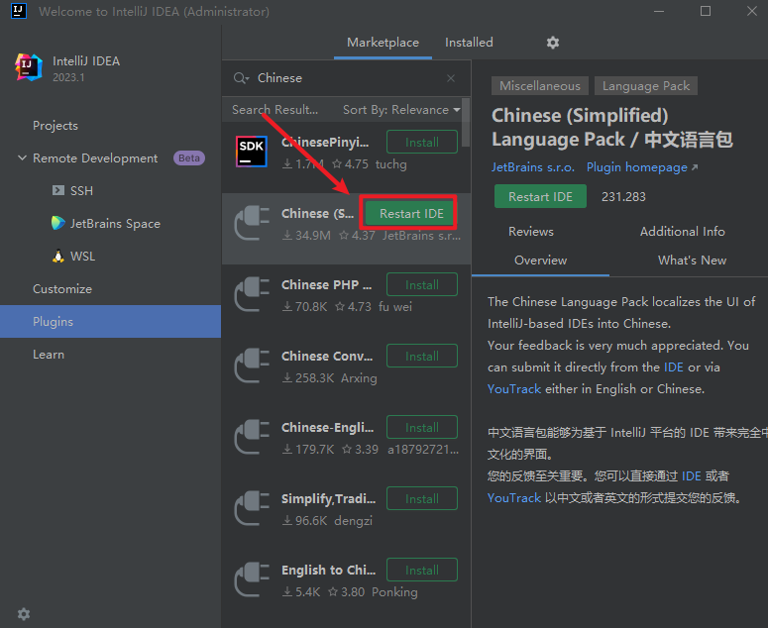Open the What's New tab
This screenshot has height=628, width=768.
click(x=692, y=261)
